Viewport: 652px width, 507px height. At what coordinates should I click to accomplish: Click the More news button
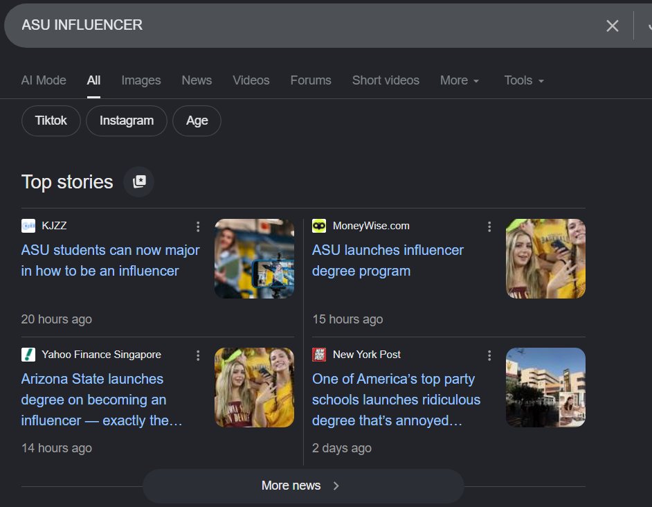tap(303, 486)
